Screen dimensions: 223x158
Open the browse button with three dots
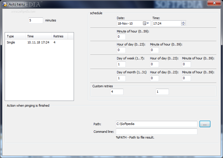click(205, 124)
